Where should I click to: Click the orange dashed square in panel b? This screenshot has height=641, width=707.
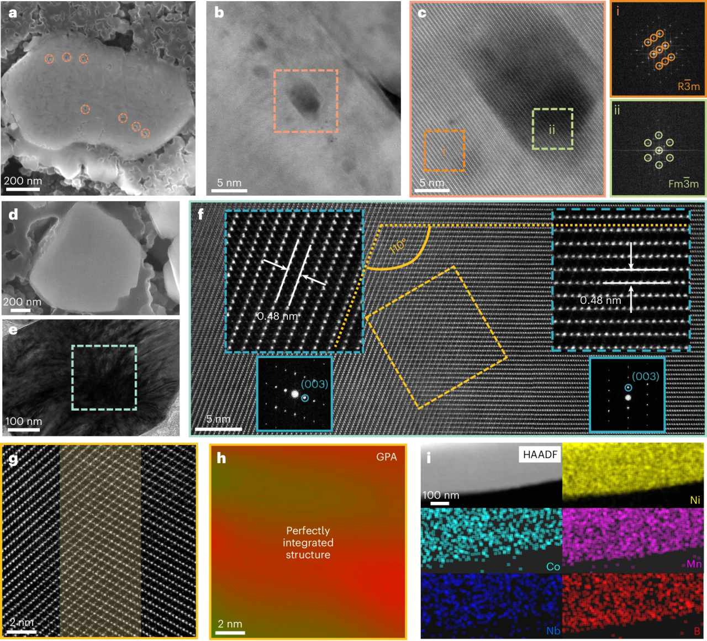(305, 101)
